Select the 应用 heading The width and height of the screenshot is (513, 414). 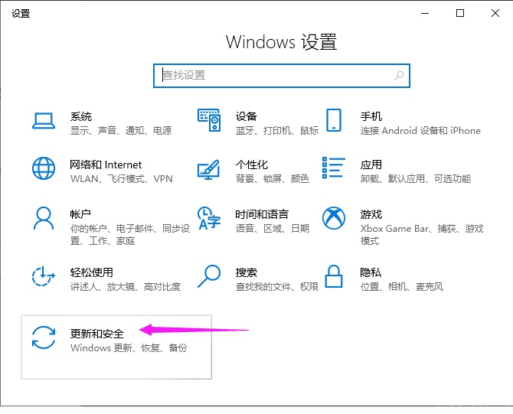click(x=371, y=165)
